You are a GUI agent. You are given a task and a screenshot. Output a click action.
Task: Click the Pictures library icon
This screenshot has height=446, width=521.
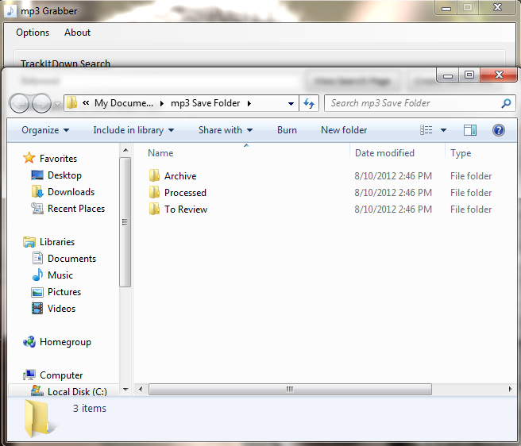point(37,292)
